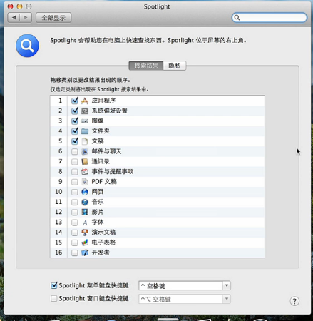This screenshot has width=313, height=321.
Task: Uncheck the 图像 checkbox
Action: click(75, 121)
